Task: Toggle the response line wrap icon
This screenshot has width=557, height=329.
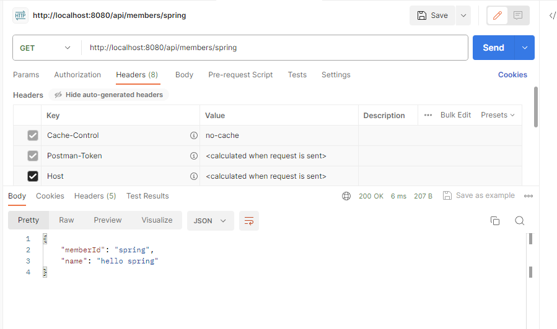Action: click(249, 221)
